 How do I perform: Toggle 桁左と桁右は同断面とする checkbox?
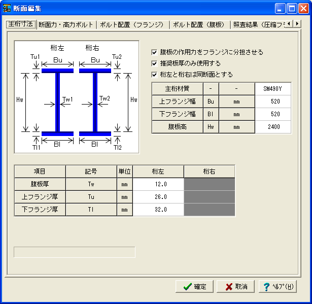tap(154, 75)
